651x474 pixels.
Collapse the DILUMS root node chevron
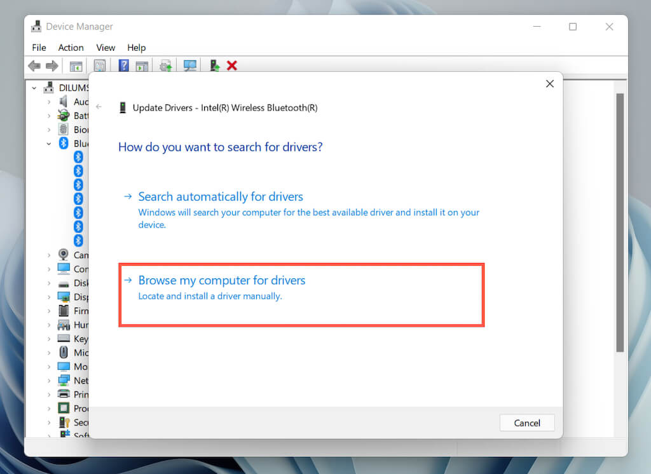[34, 88]
